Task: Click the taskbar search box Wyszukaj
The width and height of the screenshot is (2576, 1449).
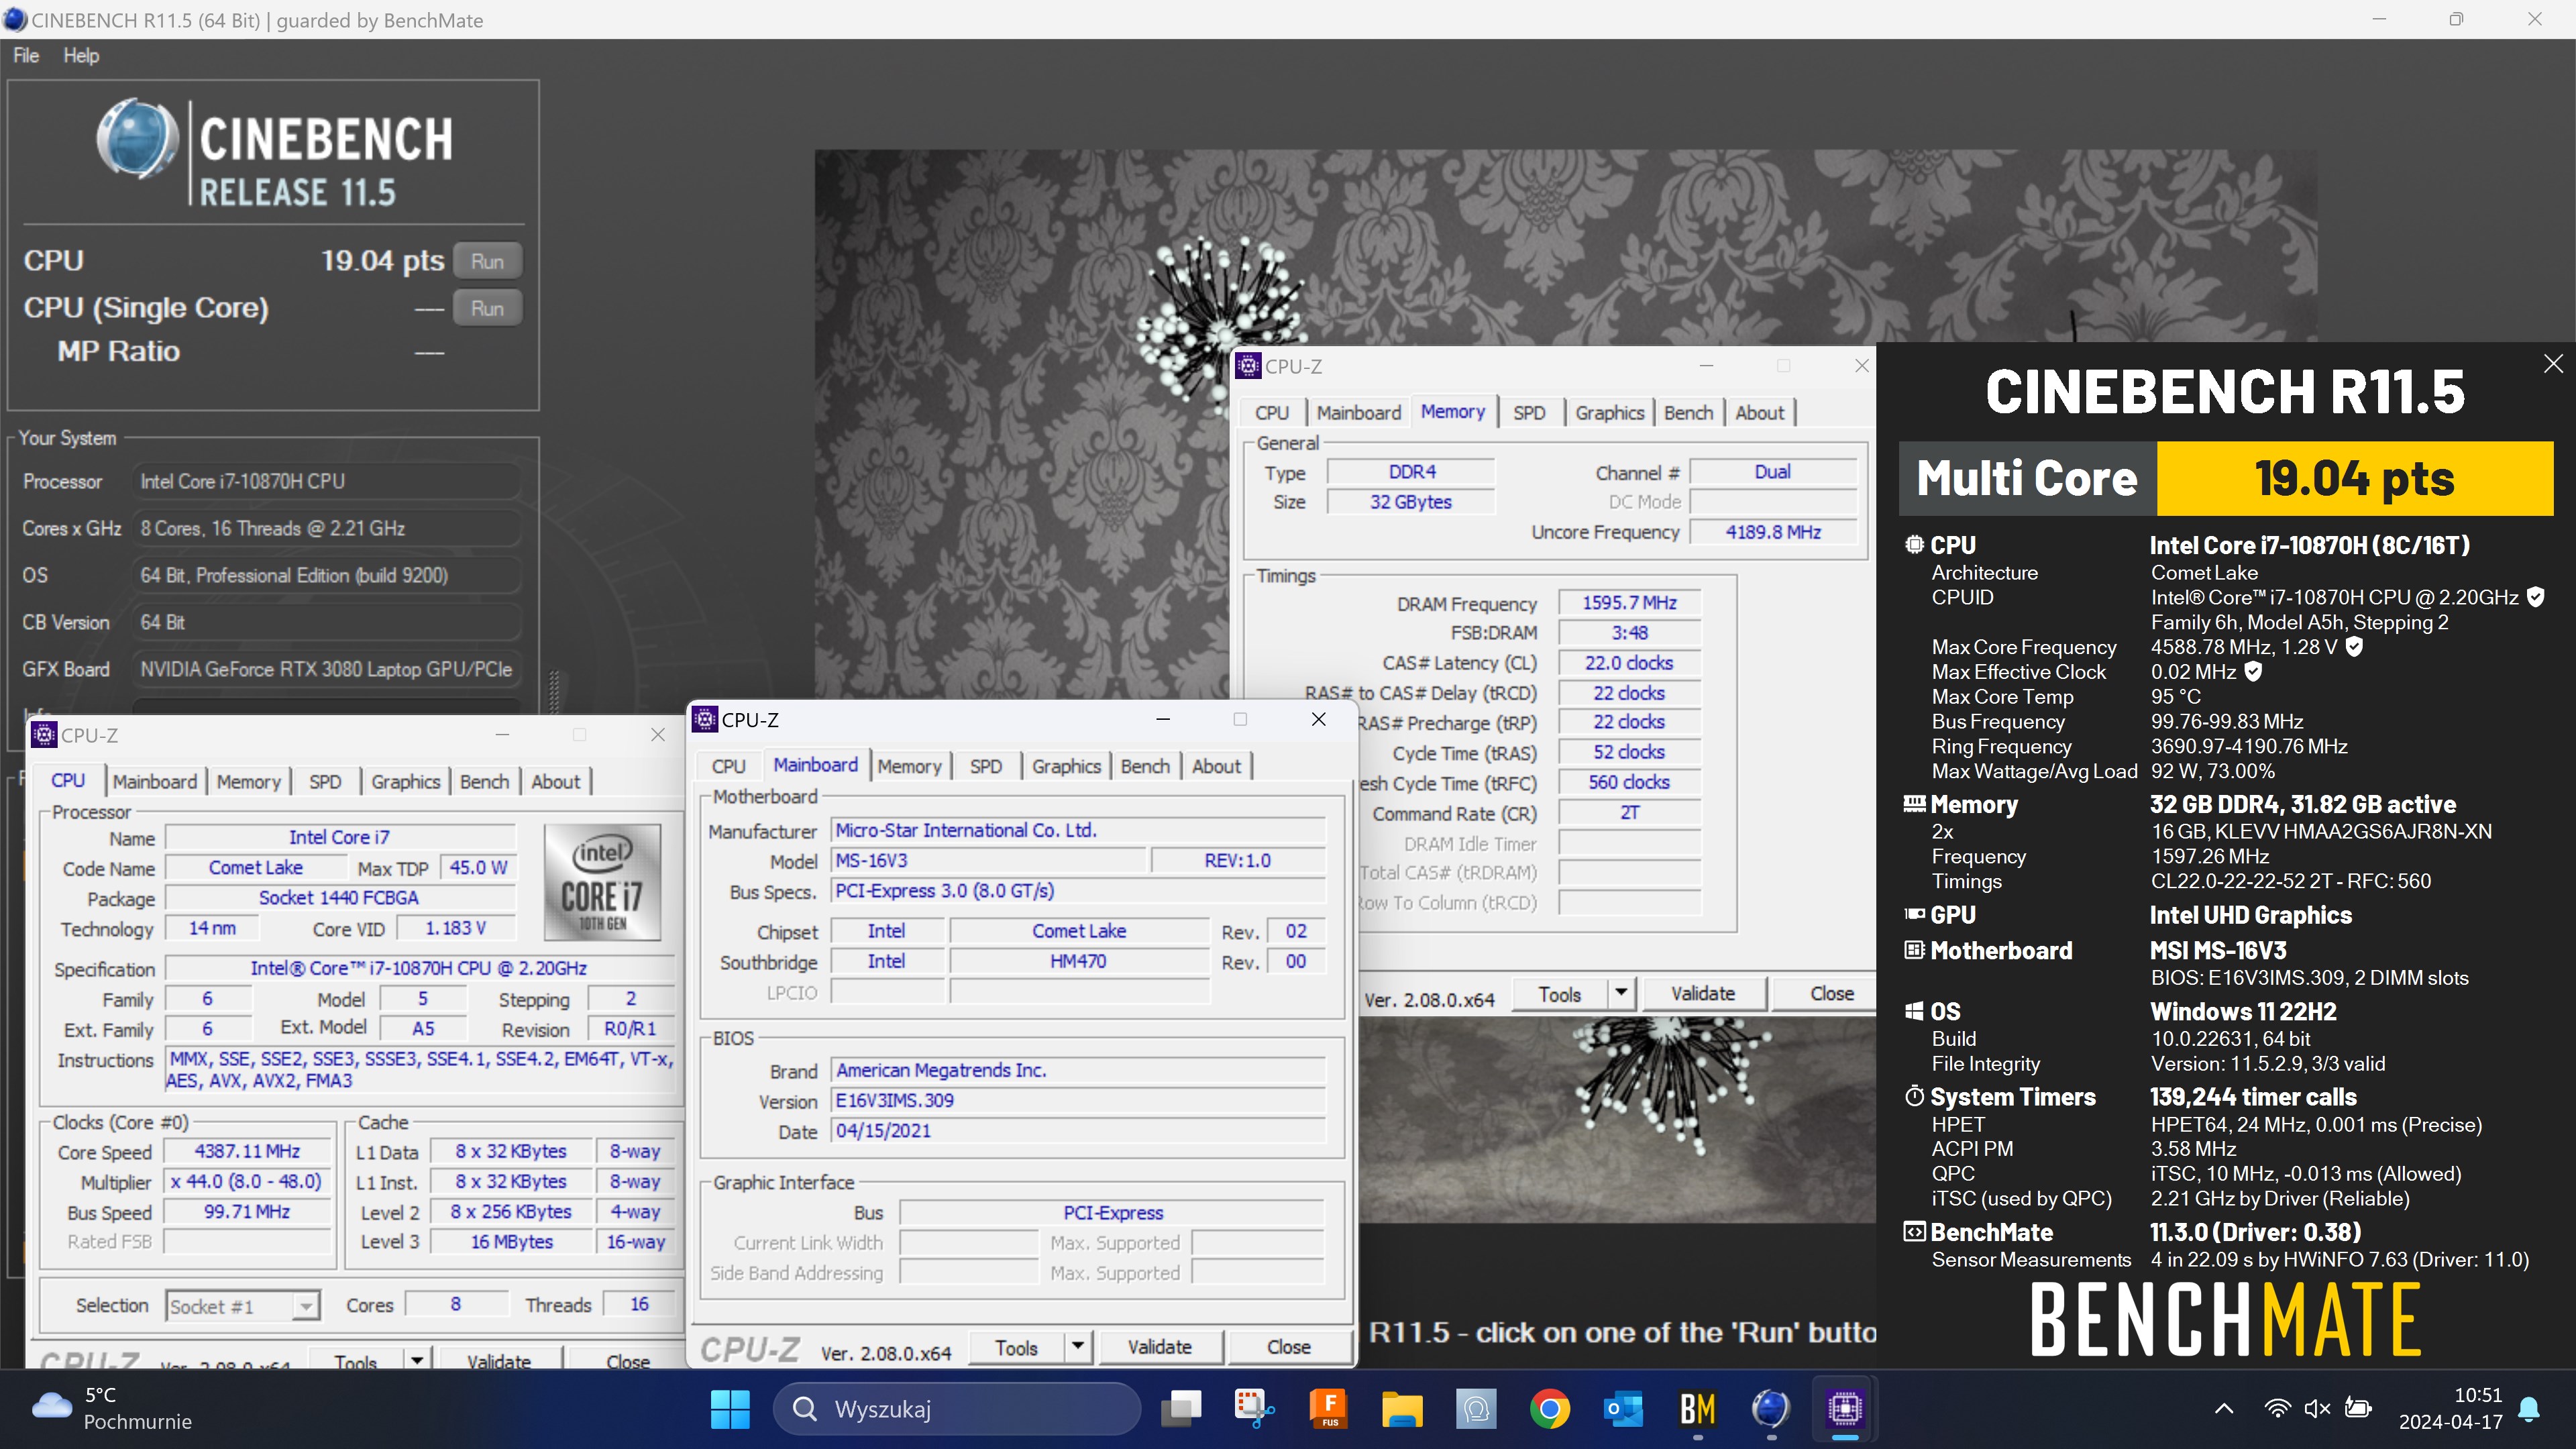Action: (956, 1409)
